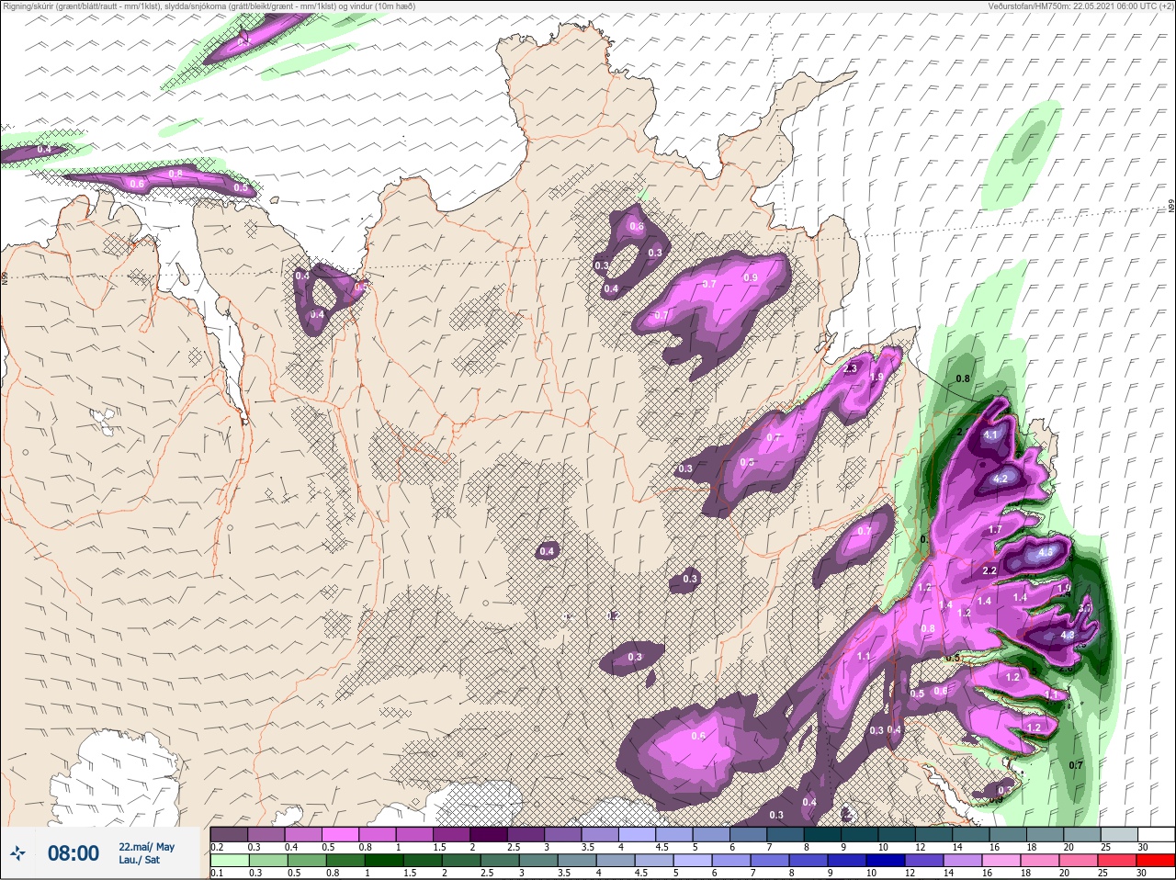Select the '22.maí/ May' date label
Screen dimensions: 1176x880
point(146,847)
